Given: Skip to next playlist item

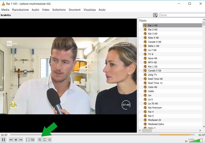Looking at the screenshot, I should coord(20,140).
